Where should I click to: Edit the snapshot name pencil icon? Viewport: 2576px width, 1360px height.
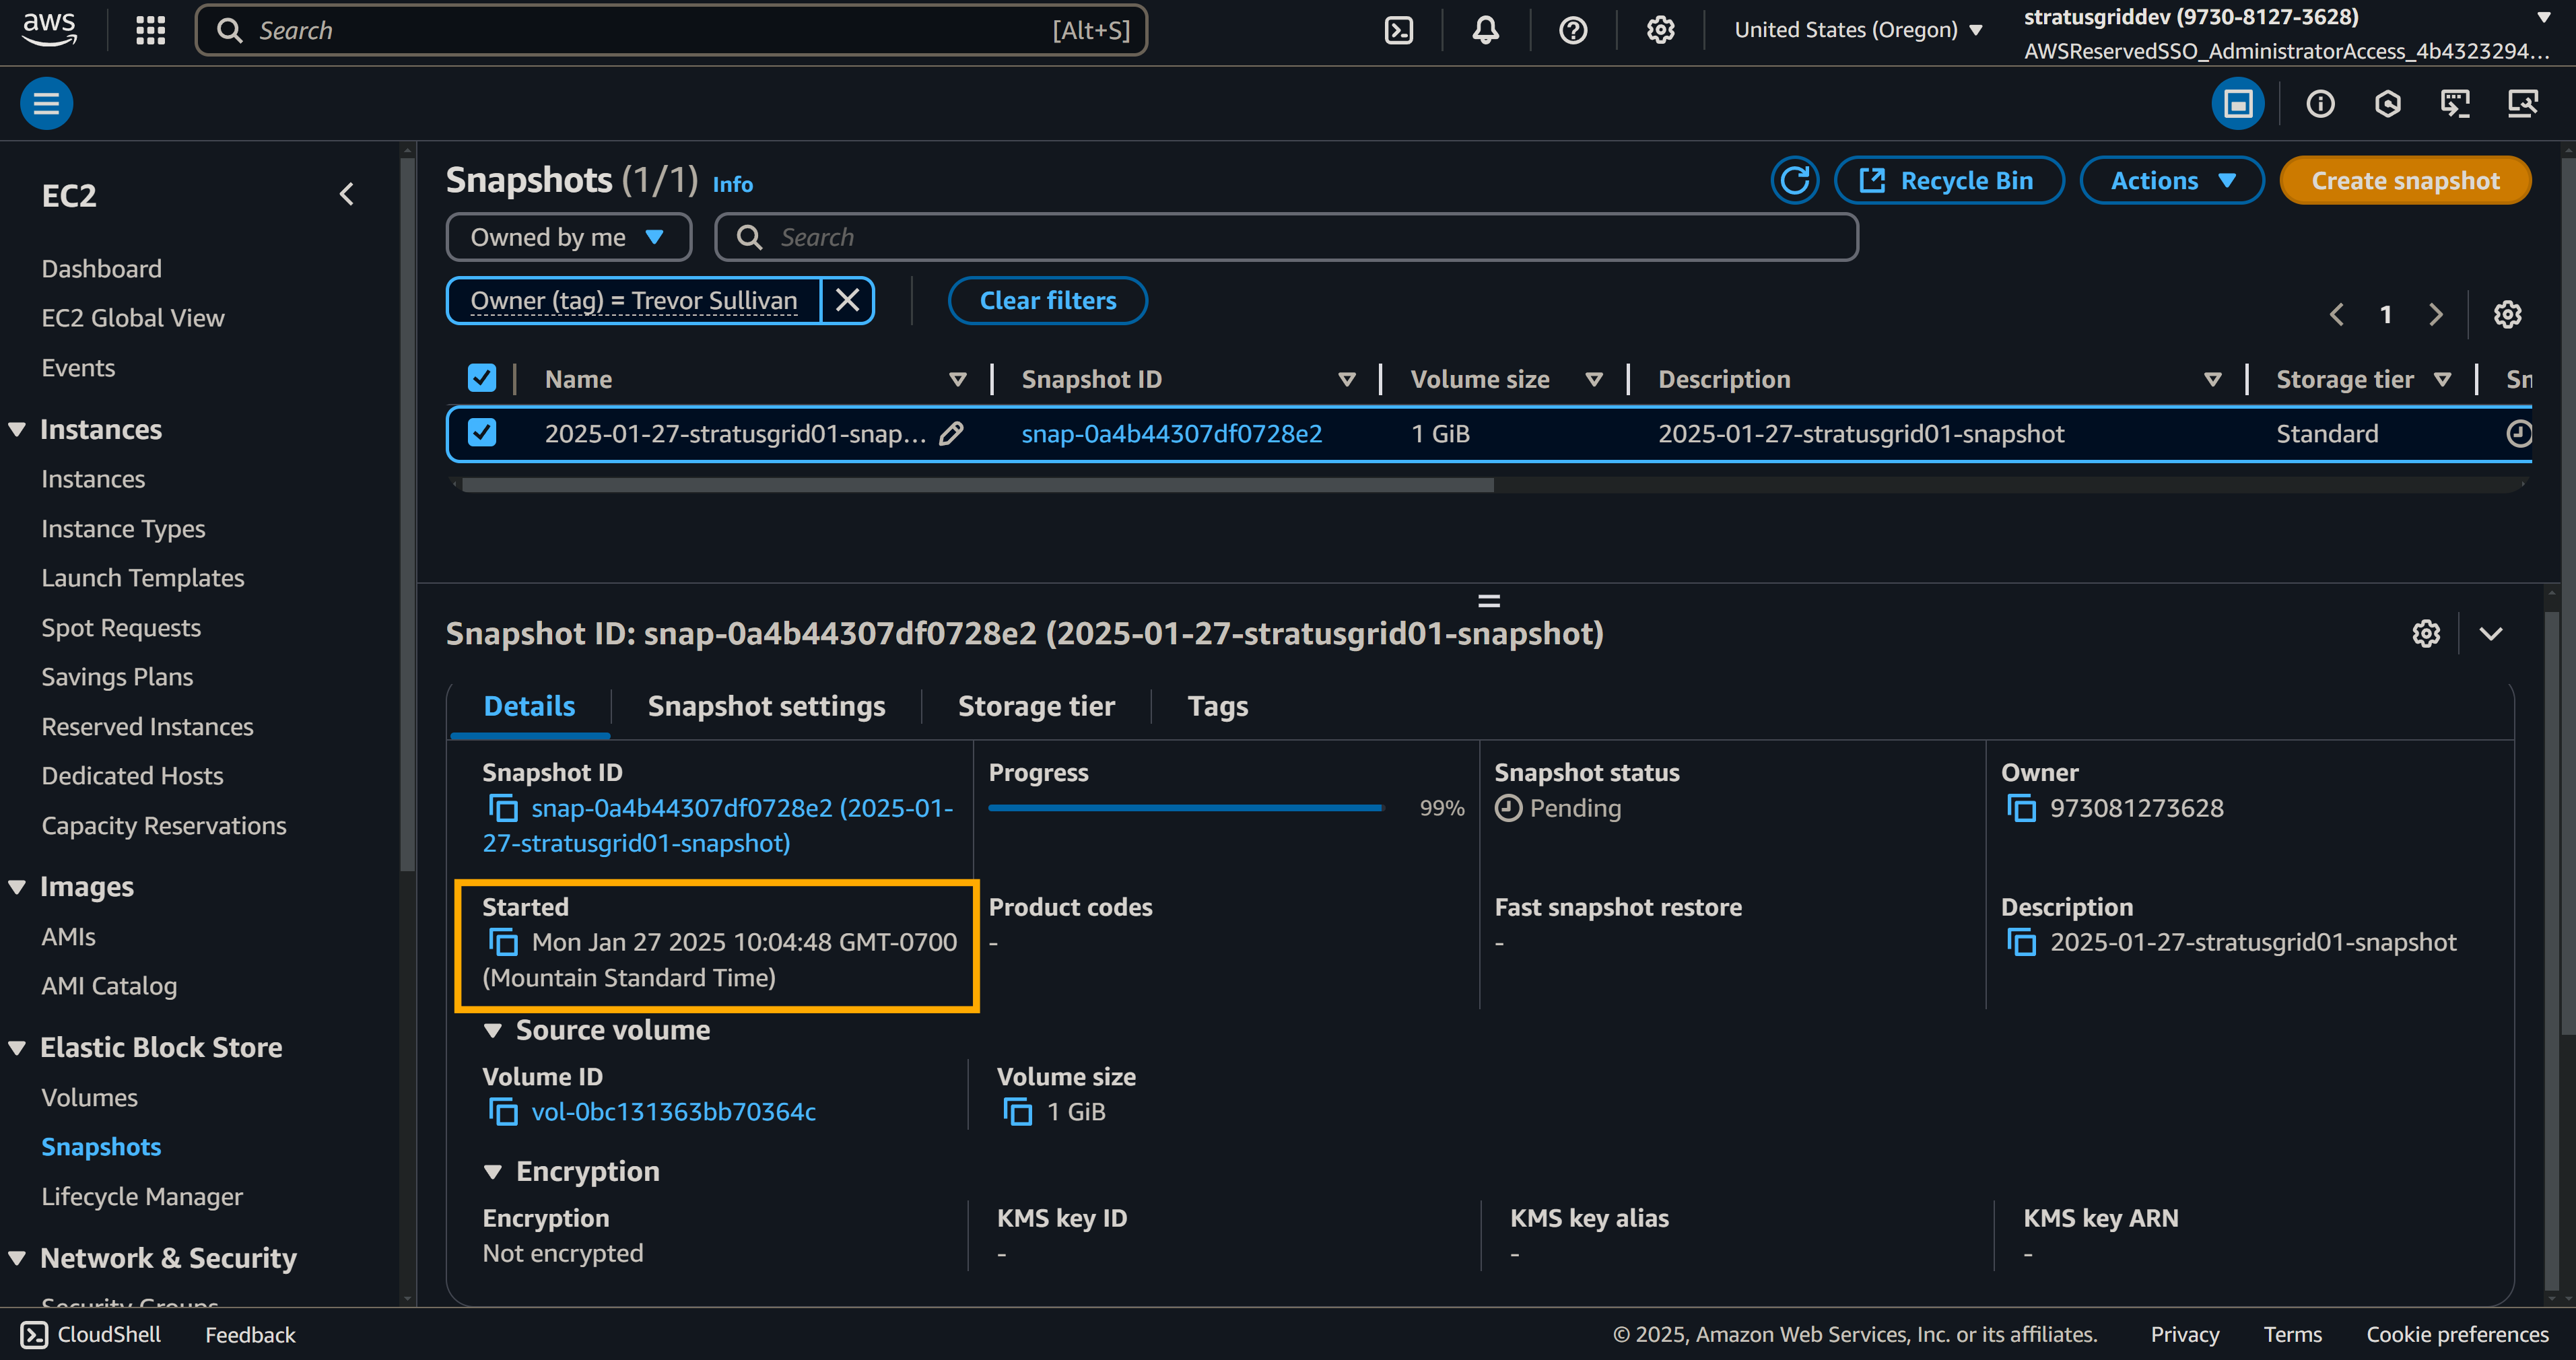(x=951, y=433)
